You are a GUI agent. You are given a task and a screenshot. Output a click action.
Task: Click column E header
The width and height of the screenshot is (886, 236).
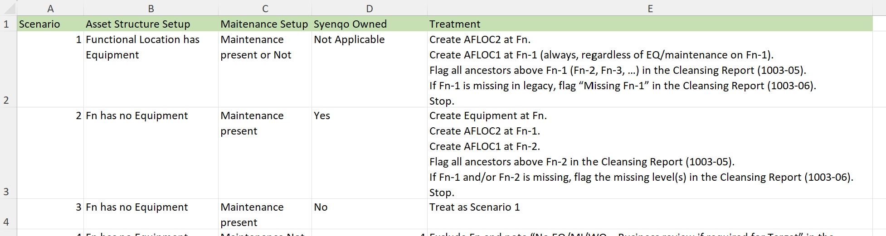650,8
